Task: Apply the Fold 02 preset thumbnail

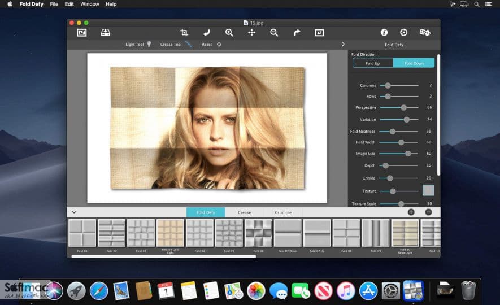Action: coord(112,233)
